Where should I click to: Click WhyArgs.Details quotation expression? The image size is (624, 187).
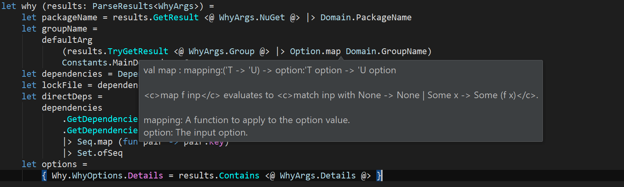click(x=318, y=176)
